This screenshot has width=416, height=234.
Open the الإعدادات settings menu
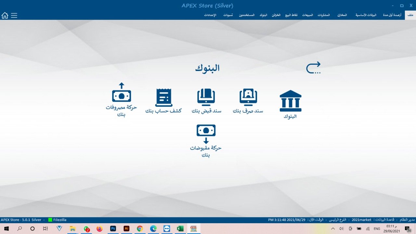210,15
